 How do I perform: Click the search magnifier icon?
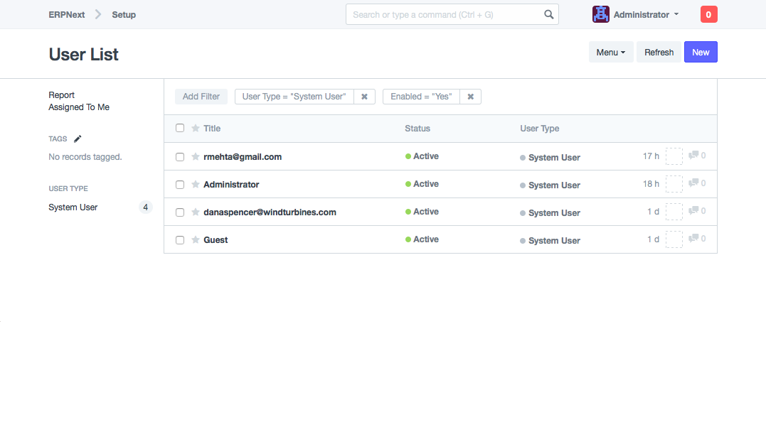pos(548,13)
